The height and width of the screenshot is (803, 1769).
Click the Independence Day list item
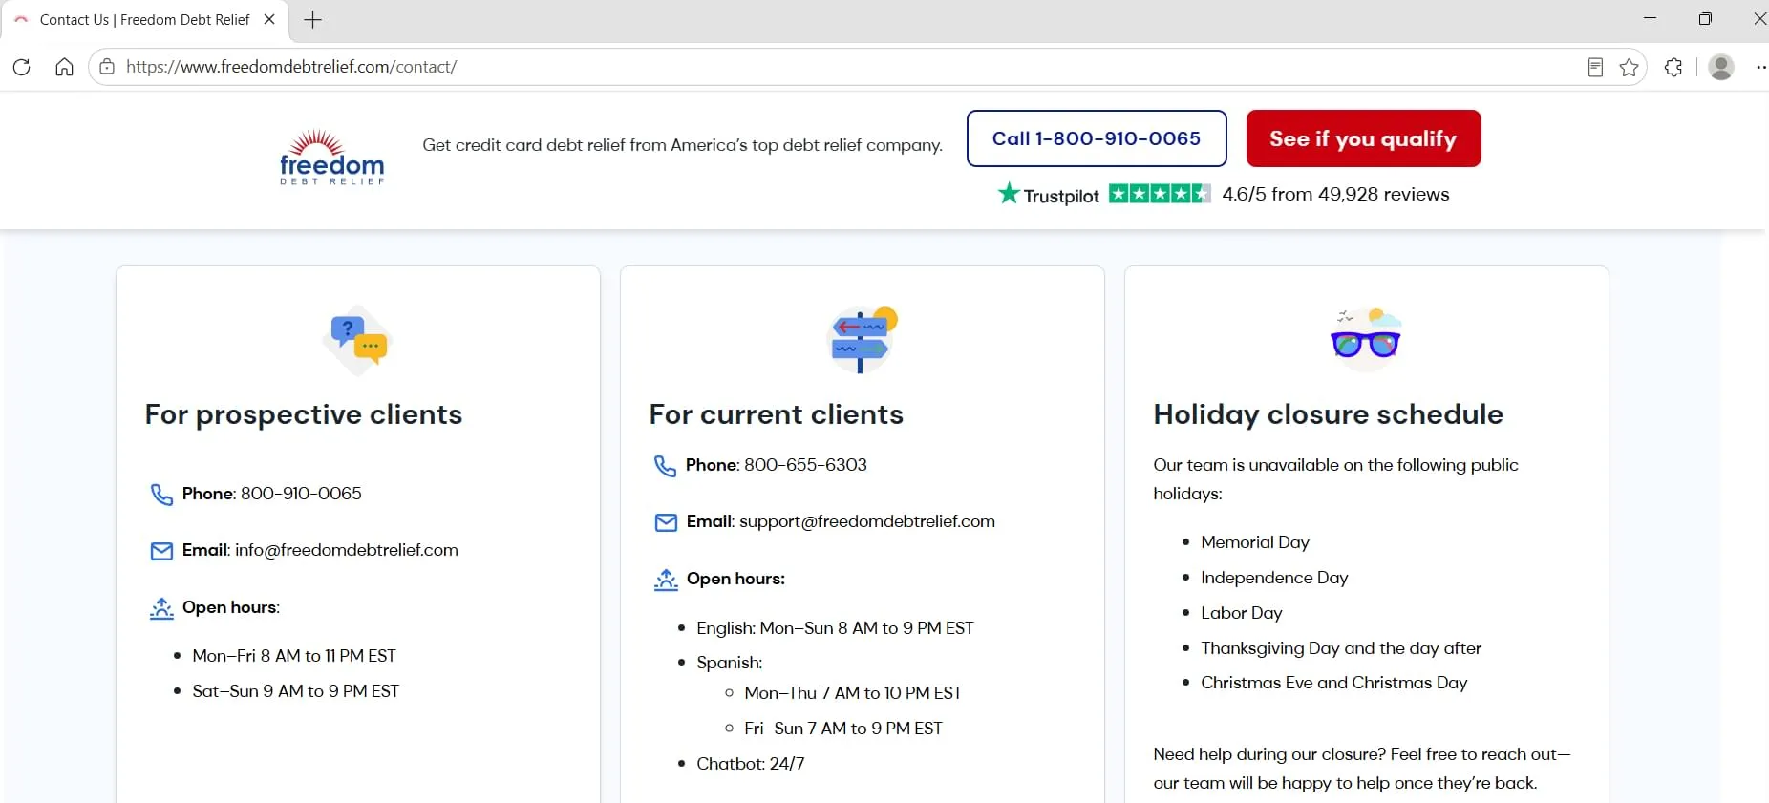point(1274,578)
